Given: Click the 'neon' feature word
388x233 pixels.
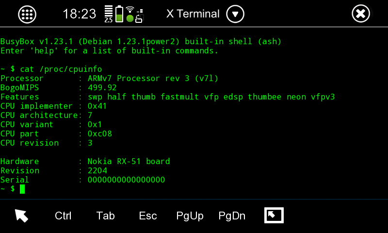Looking at the screenshot, I should pyautogui.click(x=296, y=97).
